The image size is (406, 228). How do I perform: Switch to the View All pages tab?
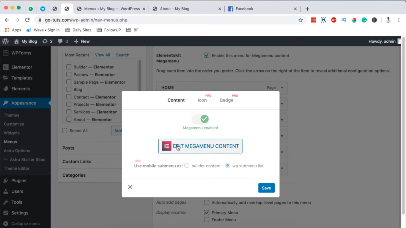click(103, 55)
